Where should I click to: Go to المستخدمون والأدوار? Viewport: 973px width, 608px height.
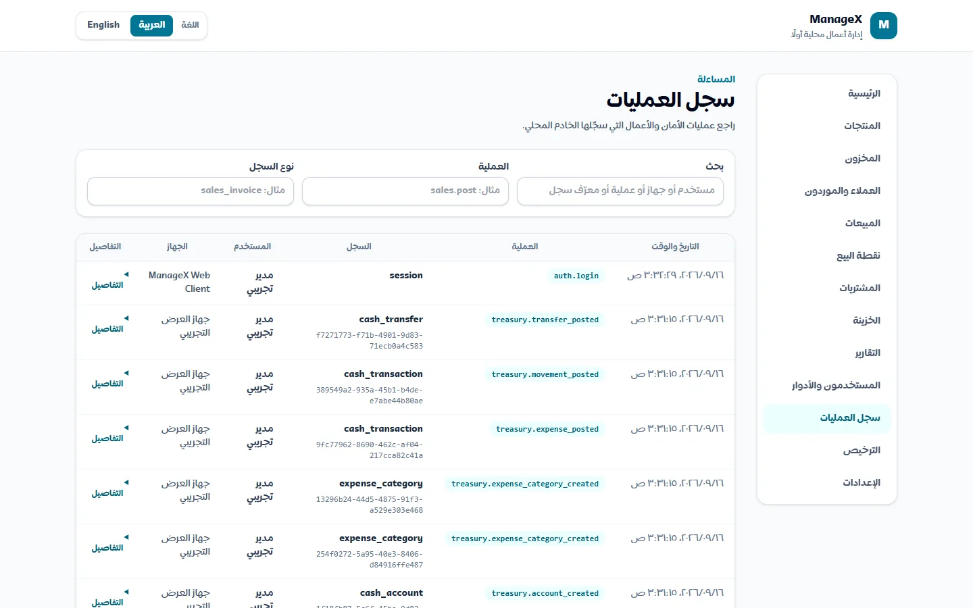827,385
